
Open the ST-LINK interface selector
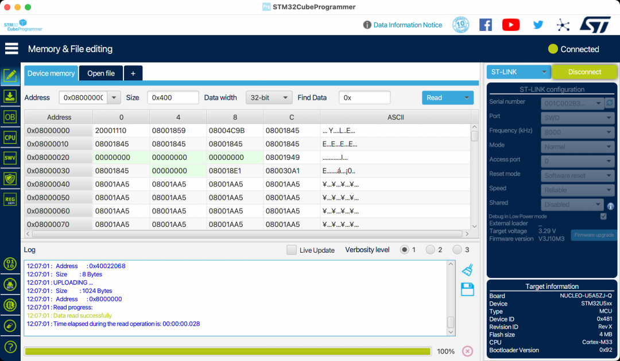coord(517,72)
